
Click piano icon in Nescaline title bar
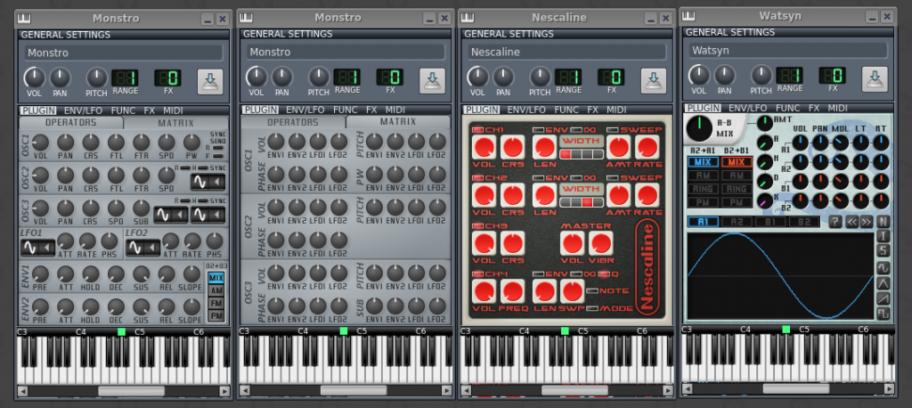[x=468, y=18]
